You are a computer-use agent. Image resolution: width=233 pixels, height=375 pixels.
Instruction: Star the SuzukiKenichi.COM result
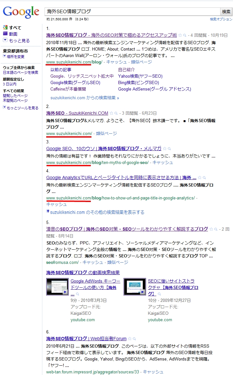111,113
